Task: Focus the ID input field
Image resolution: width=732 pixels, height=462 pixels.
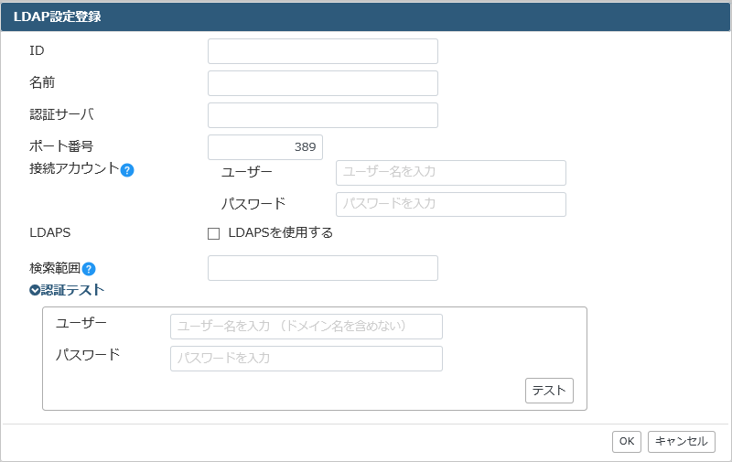Action: (323, 51)
